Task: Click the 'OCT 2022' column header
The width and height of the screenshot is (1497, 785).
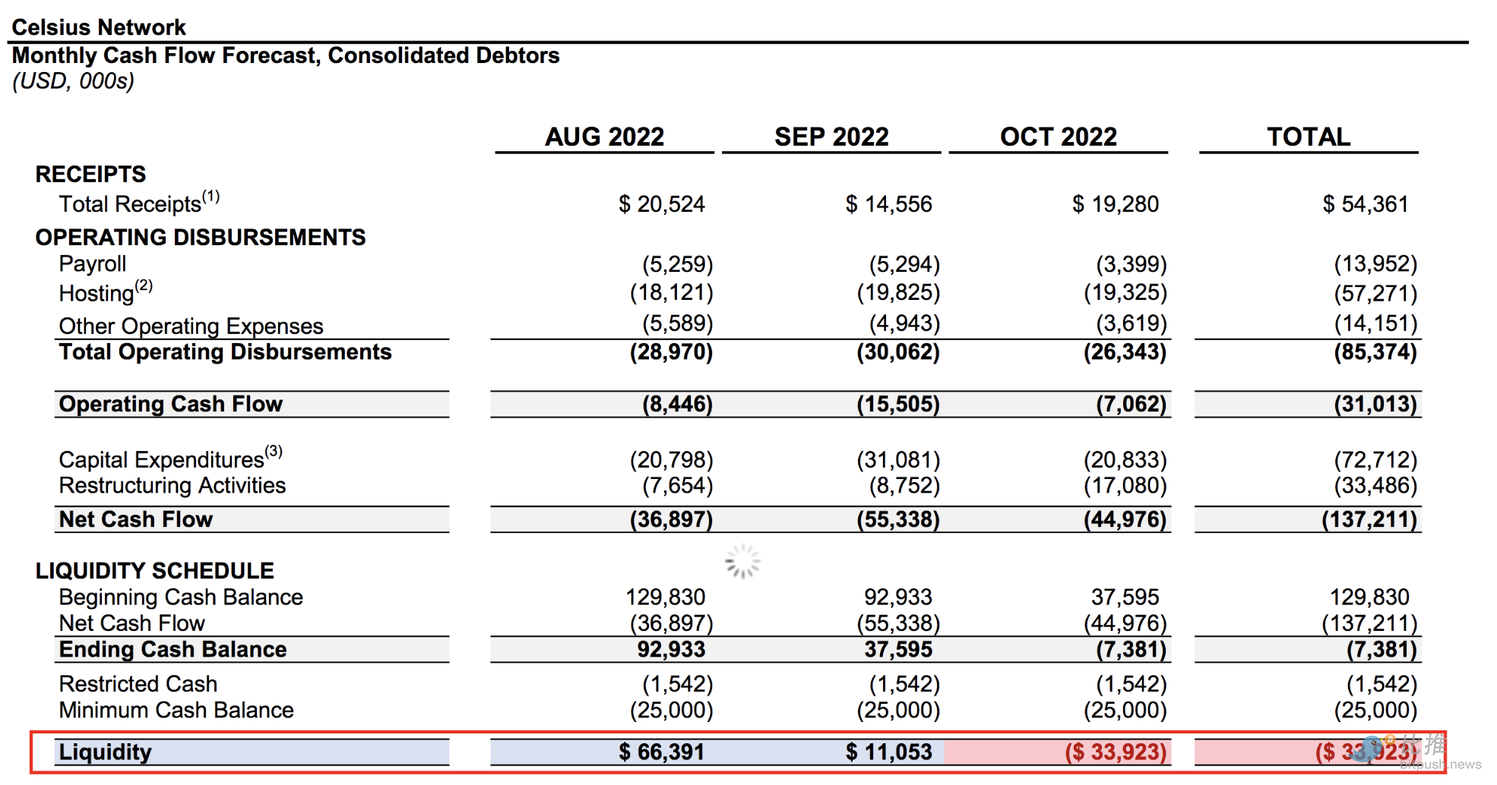Action: pyautogui.click(x=1059, y=137)
